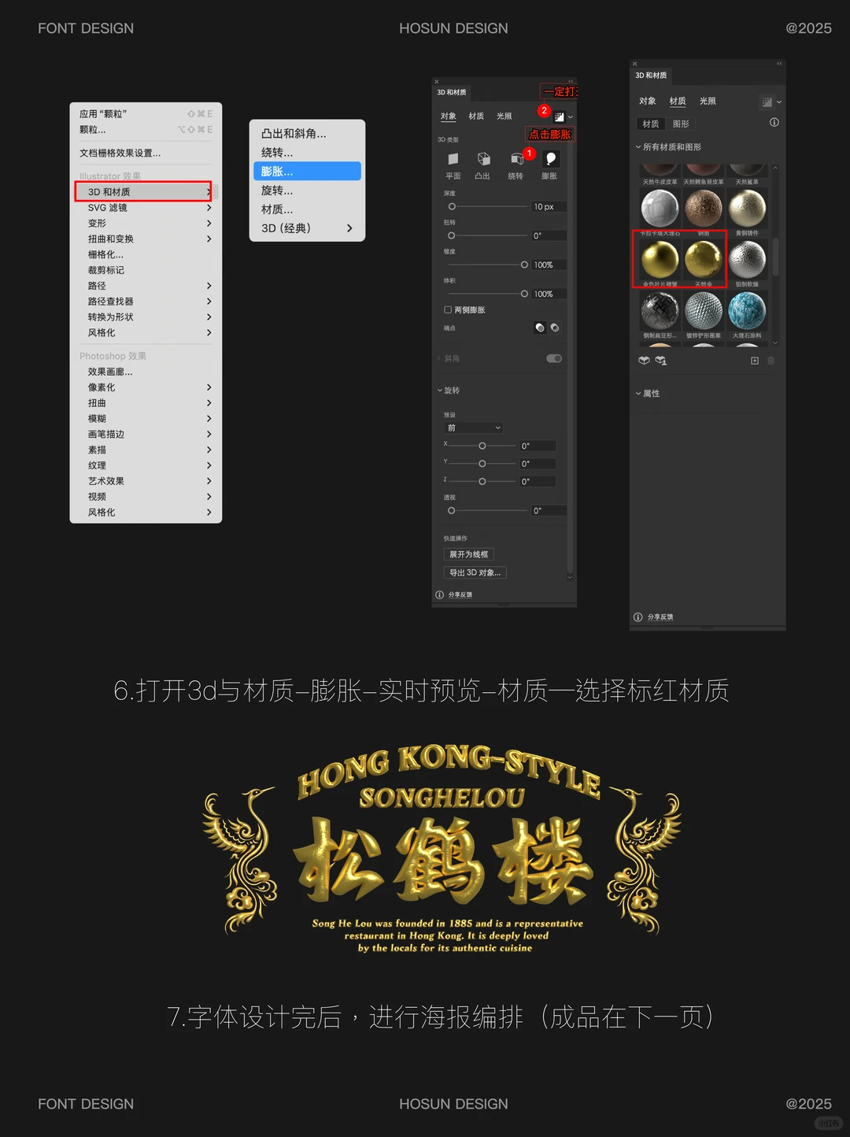Viewport: 850px width, 1137px height.
Task: Pick the 铝制软锤 silver material sphere
Action: pyautogui.click(x=747, y=259)
